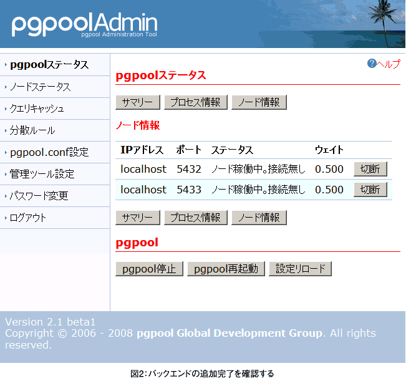The image size is (406, 381).
Task: Click the pgpoolAdmin logo
Action: tap(84, 24)
